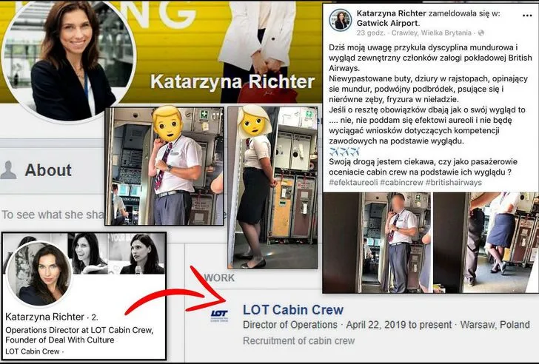Click the Katarzyna Richter name on the cover photo

(232, 82)
